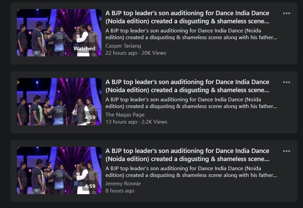The image size is (303, 208).
Task: Open description text under Casper Tariang's video title
Action: pyautogui.click(x=191, y=34)
